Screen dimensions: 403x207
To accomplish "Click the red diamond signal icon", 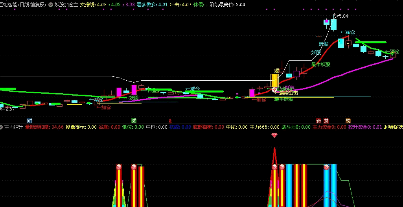I will (x=274, y=135).
